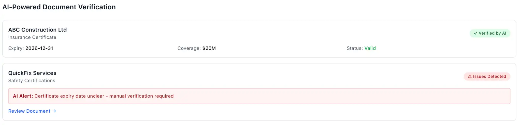Click the Issues Detected badge
Viewport: 521px width, 125px height.
click(487, 77)
